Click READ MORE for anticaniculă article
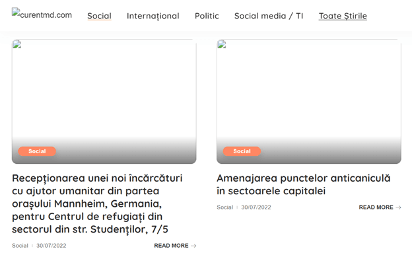The image size is (412, 257). coord(376,207)
